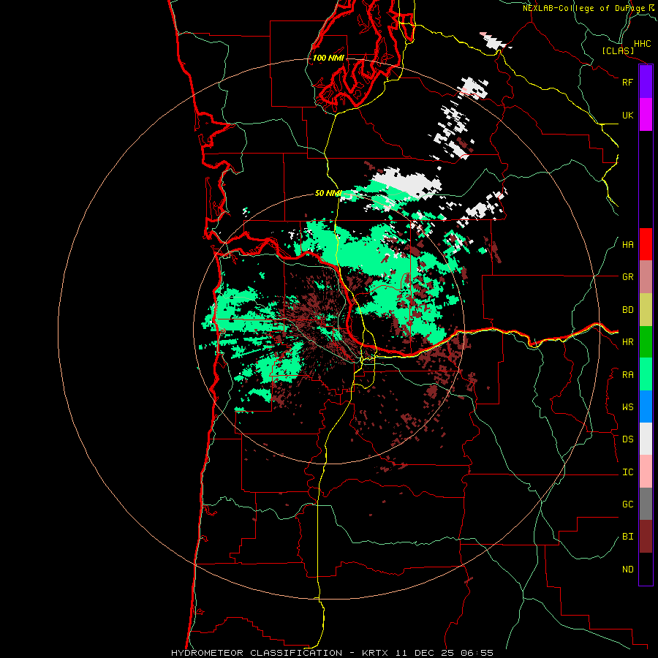
Task: Click the NEXLAB-College of DuPage credit text
Action: 588,8
